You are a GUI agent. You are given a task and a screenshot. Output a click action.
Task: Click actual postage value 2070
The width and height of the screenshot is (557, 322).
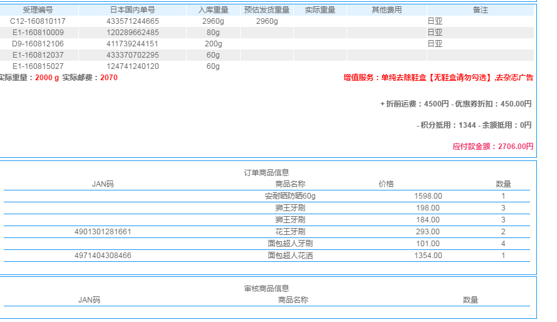tap(108, 78)
